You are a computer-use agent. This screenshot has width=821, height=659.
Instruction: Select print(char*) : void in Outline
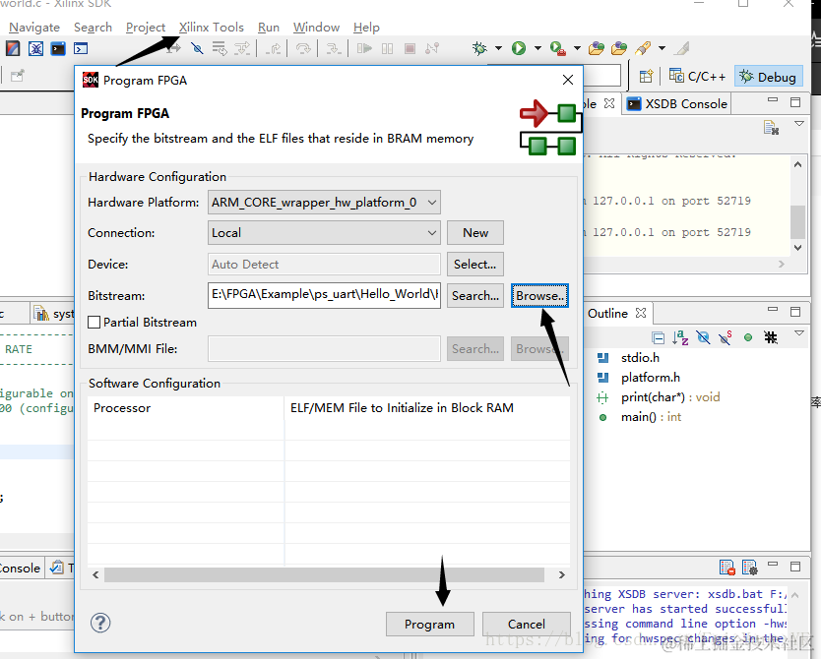point(670,397)
